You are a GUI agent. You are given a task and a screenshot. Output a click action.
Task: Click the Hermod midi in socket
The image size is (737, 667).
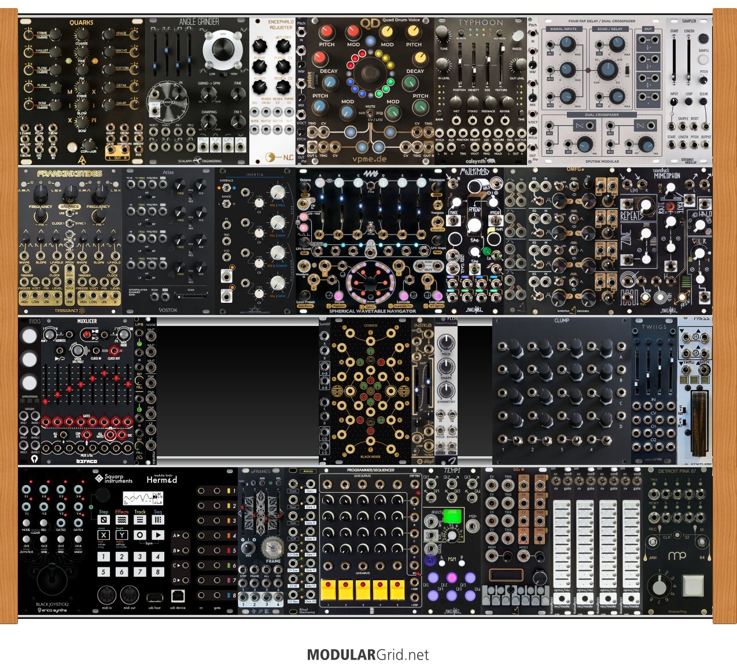pyautogui.click(x=106, y=595)
